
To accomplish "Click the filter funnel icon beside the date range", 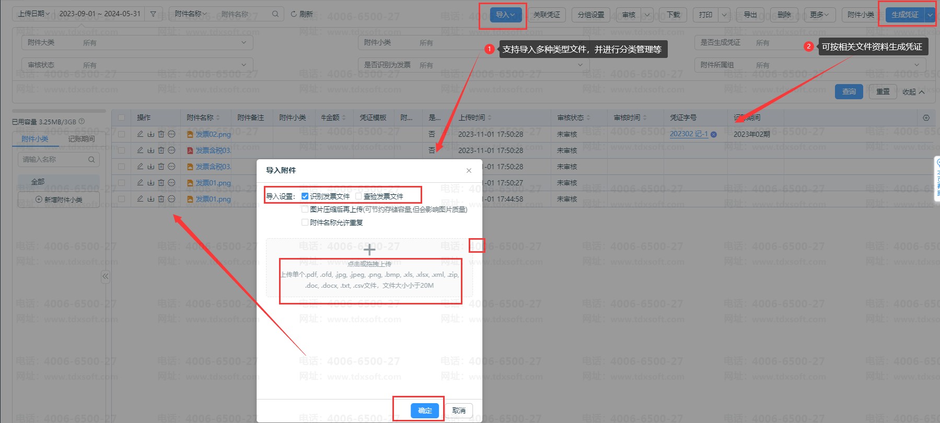I will pos(153,14).
